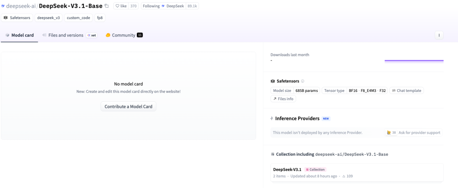Open the deepseek-ai organization link

[x=21, y=6]
